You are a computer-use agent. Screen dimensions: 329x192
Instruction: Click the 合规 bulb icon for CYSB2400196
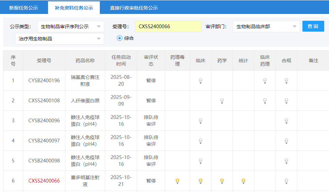(286, 81)
